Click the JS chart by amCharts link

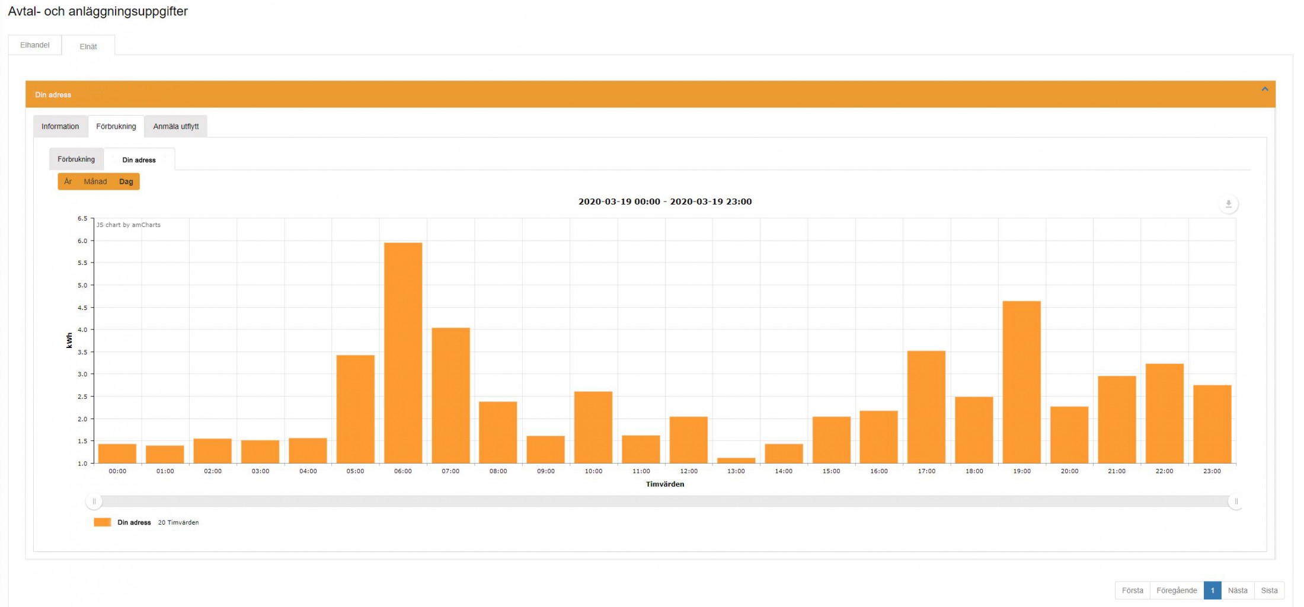coord(129,225)
